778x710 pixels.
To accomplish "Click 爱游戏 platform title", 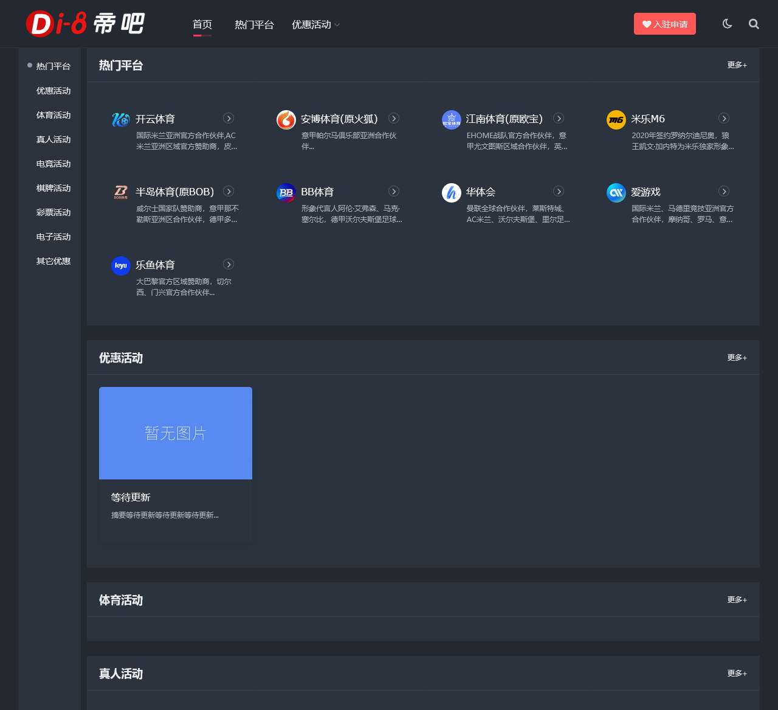I will pyautogui.click(x=645, y=192).
